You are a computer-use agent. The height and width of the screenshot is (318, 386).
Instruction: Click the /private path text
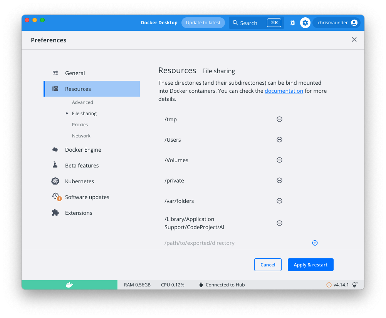174,181
